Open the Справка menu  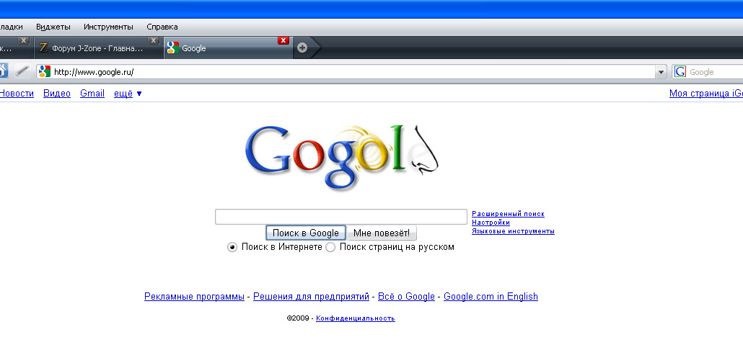(162, 27)
